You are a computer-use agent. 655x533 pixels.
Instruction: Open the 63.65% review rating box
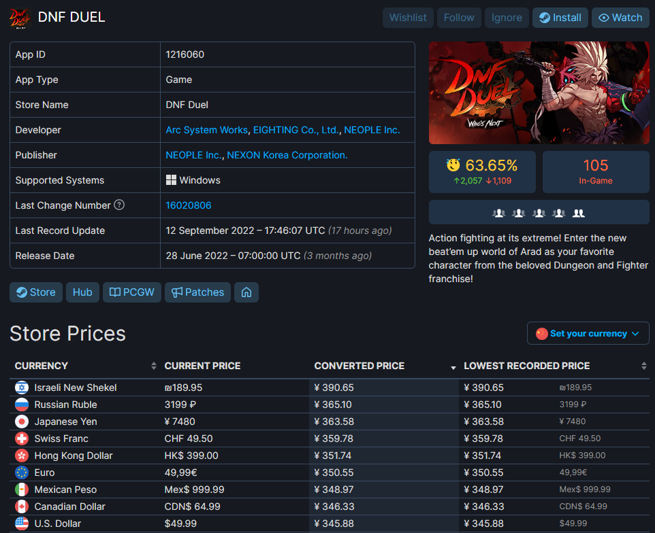tap(482, 172)
